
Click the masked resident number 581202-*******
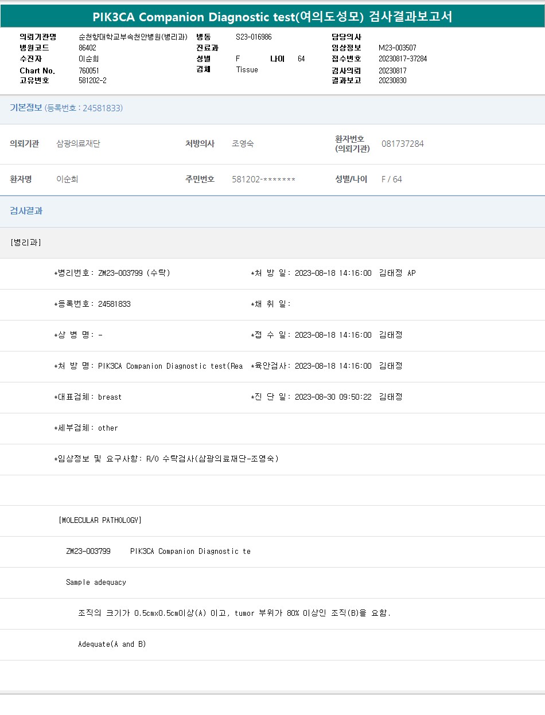click(x=263, y=179)
